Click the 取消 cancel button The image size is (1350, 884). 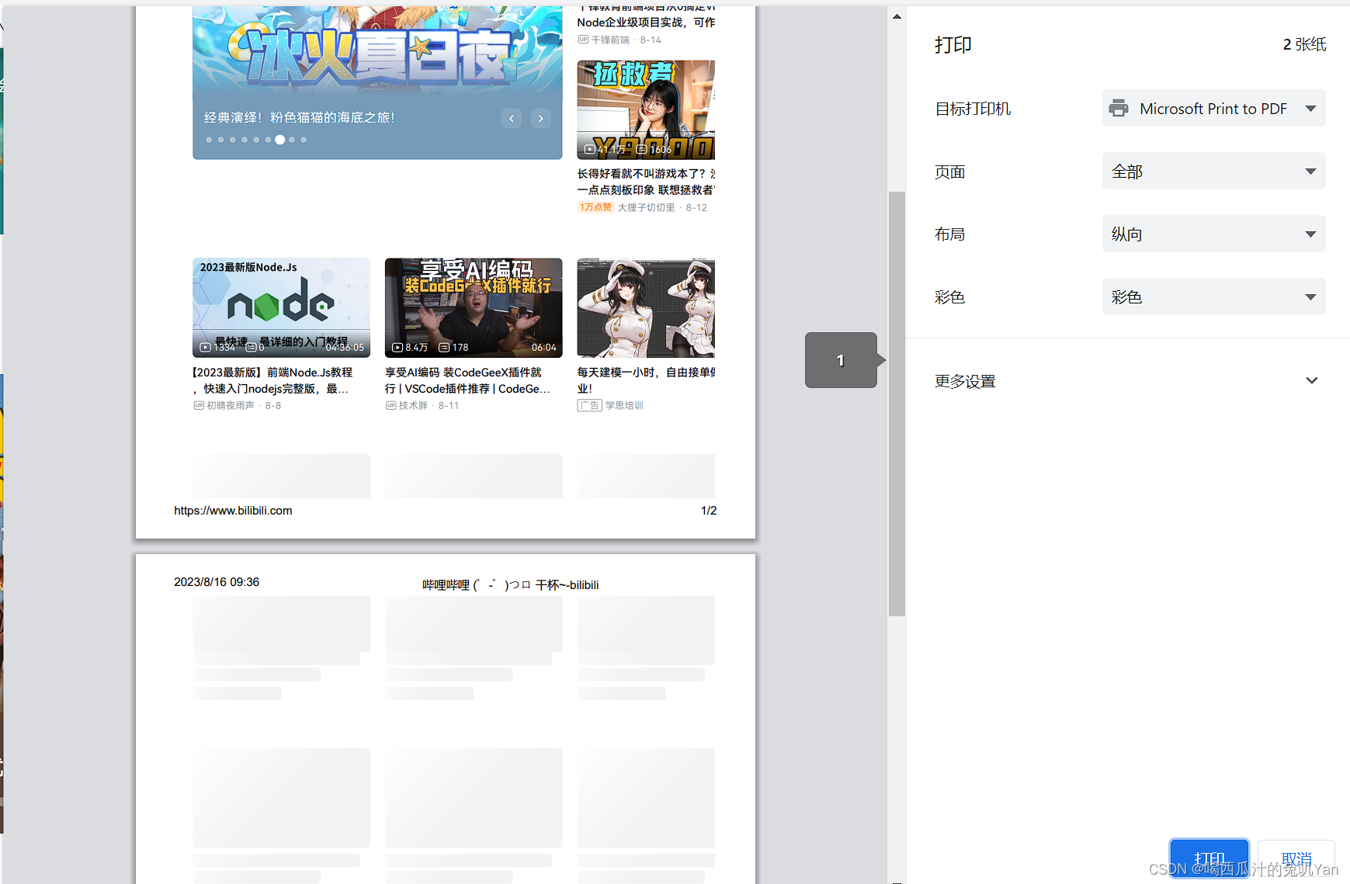(1296, 859)
